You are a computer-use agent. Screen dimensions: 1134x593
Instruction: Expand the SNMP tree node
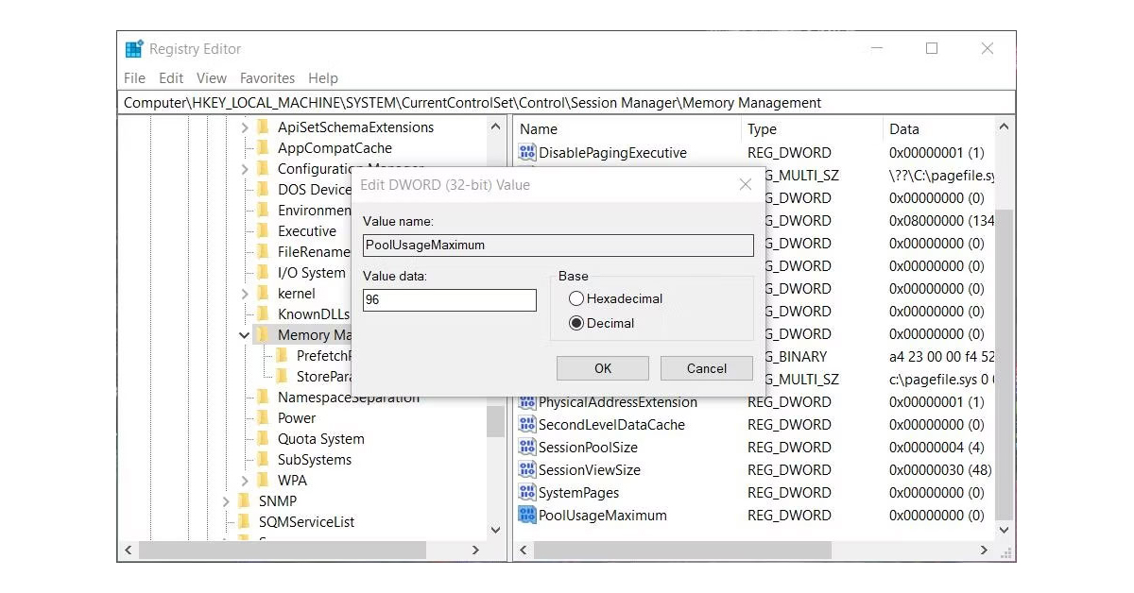click(x=227, y=500)
